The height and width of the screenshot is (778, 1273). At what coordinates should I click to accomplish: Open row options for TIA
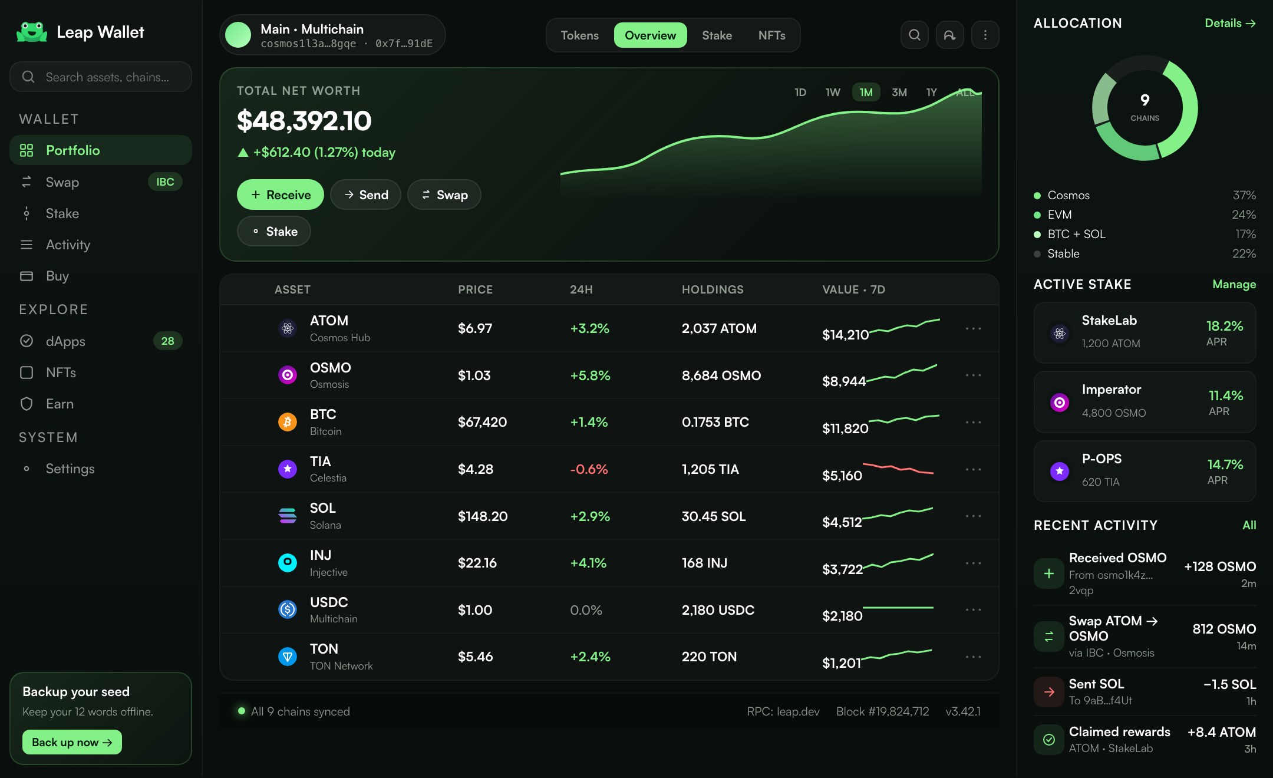coord(974,469)
